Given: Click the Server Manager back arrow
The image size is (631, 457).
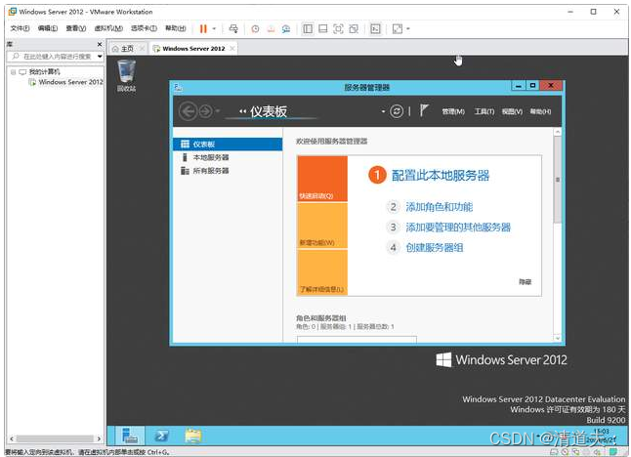Looking at the screenshot, I should tap(188, 111).
